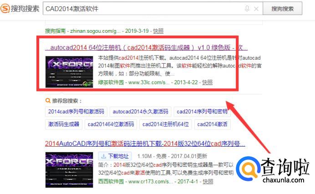This screenshot has width=315, height=194.
Task: Select suggestion autocad2014永久激活码
Action: click(140, 112)
